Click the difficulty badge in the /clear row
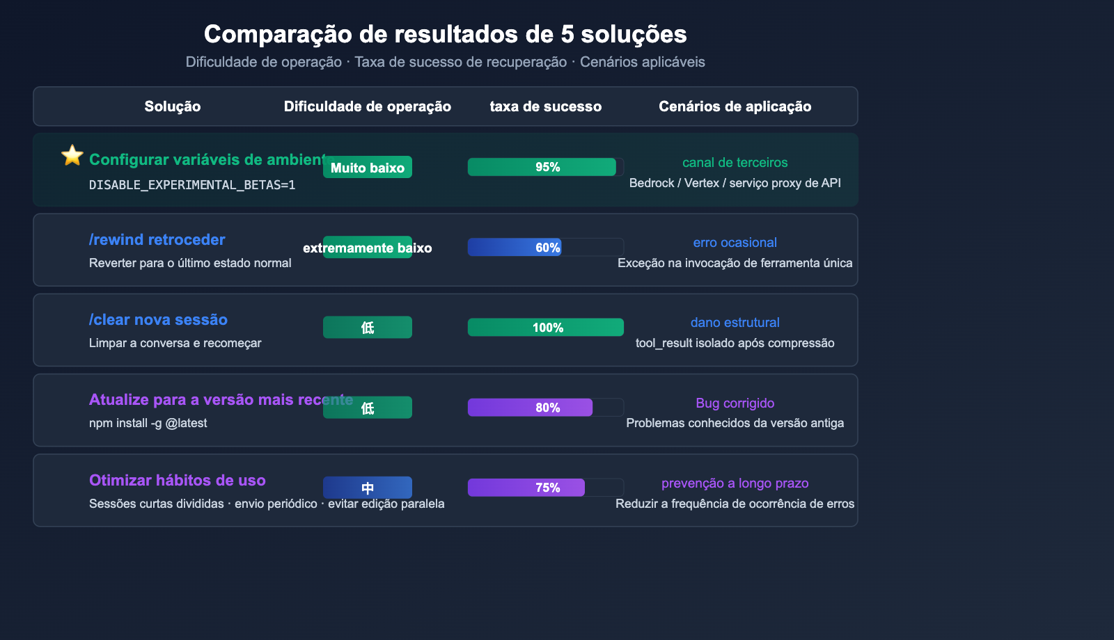 pyautogui.click(x=368, y=328)
